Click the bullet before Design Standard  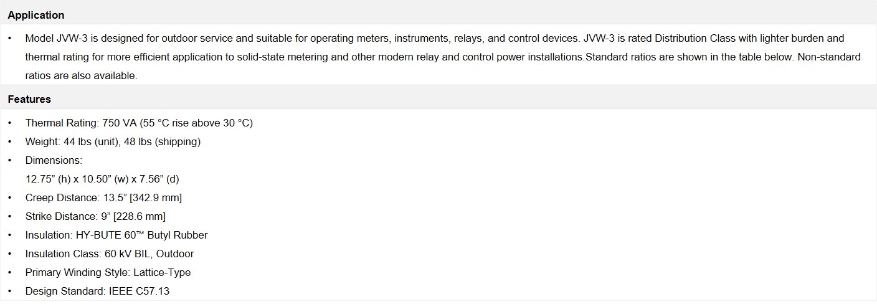pyautogui.click(x=10, y=291)
